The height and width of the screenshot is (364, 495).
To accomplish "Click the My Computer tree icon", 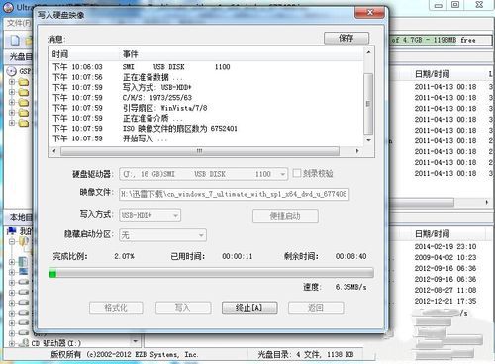I will [12, 230].
